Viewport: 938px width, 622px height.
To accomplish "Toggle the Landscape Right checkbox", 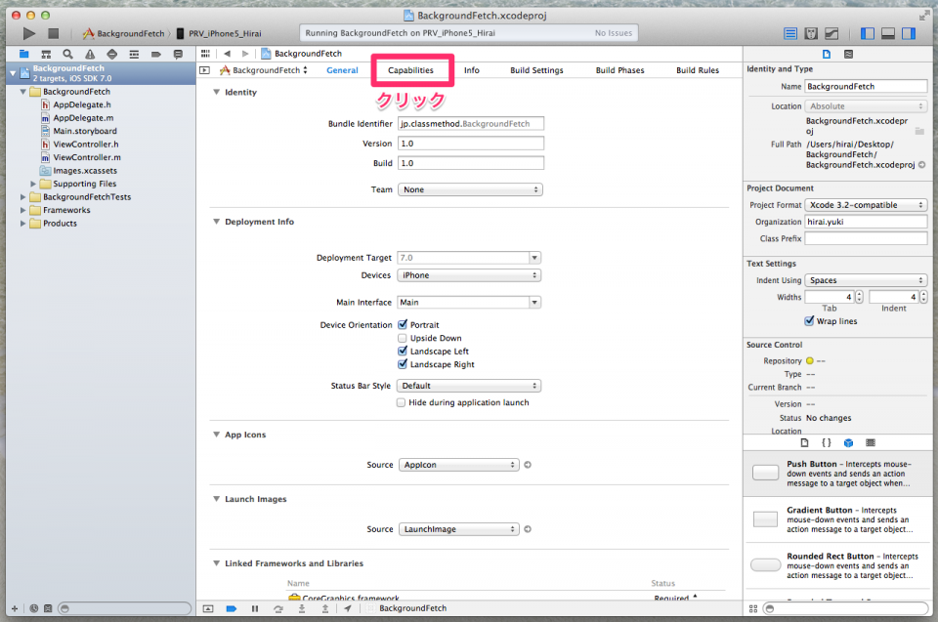I will [403, 363].
